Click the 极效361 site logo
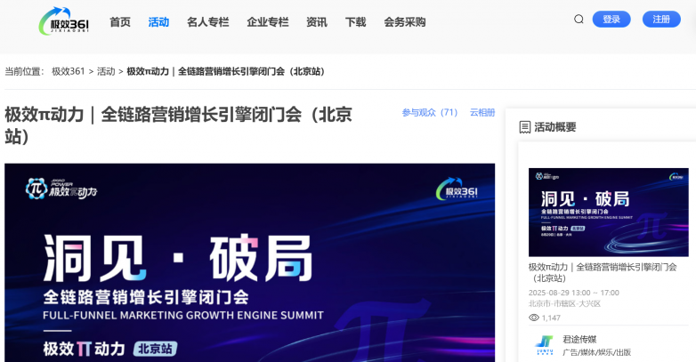This screenshot has width=696, height=362. 64,20
